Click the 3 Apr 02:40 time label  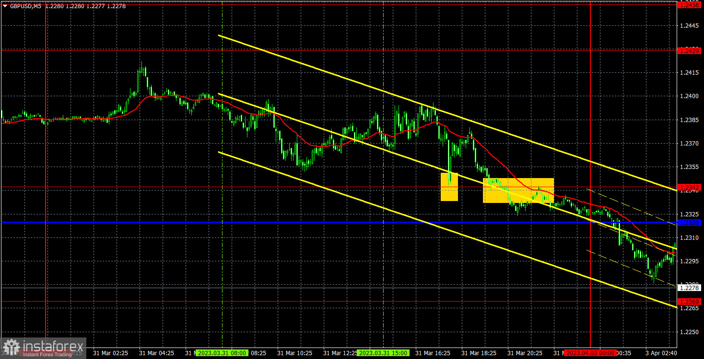[x=660, y=353]
